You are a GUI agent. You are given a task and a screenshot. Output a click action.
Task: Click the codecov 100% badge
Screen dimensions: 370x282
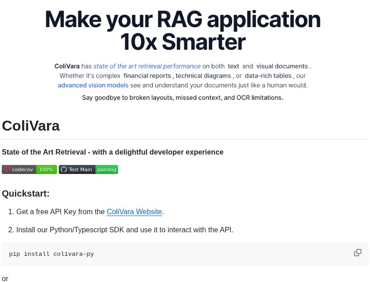click(29, 169)
